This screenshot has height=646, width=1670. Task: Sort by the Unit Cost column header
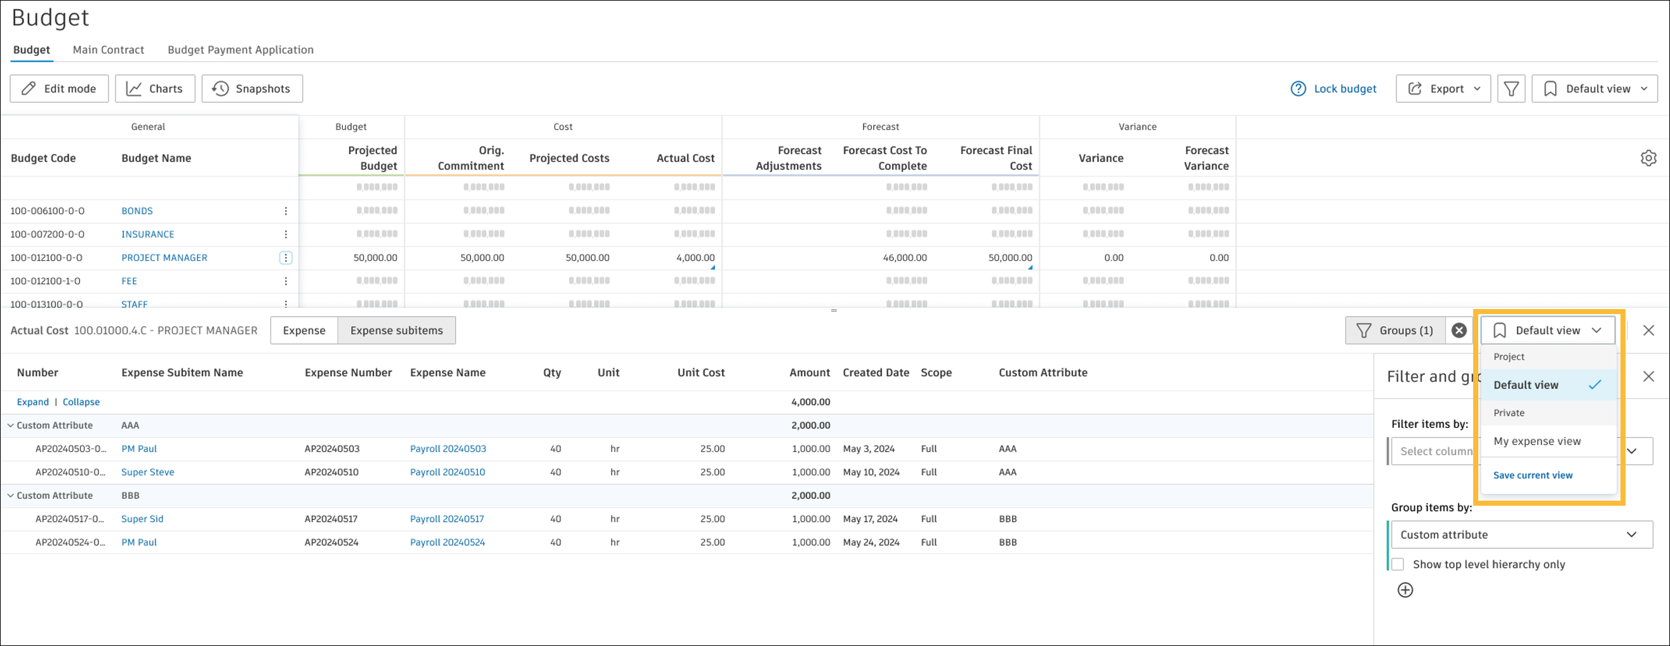click(x=701, y=372)
